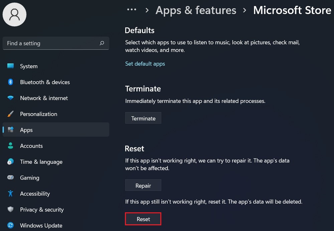The width and height of the screenshot is (334, 231).
Task: Click the Microsoft Store breadcrumb title
Action: [x=292, y=10]
